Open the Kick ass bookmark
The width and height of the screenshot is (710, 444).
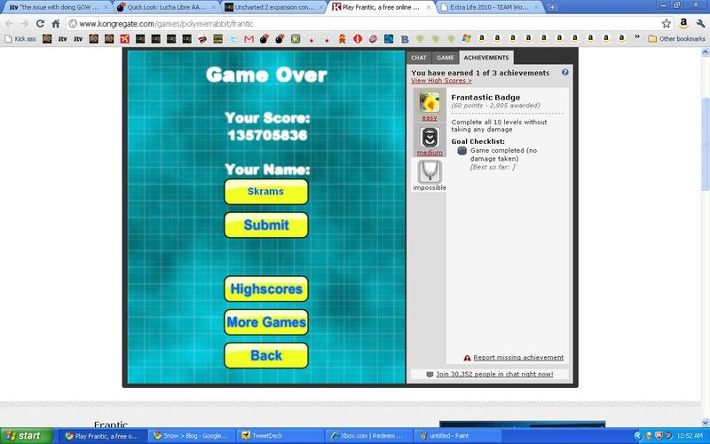[20, 39]
